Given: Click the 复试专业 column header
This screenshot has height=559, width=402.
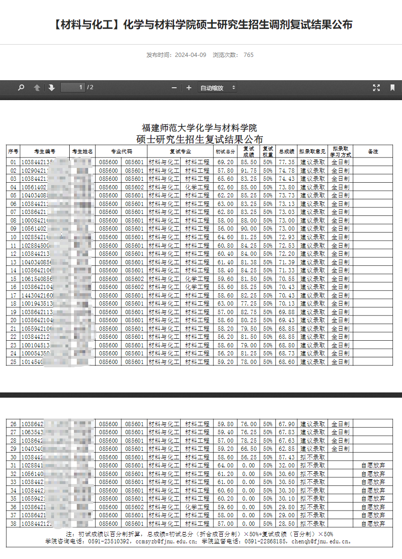Looking at the screenshot, I should [180, 151].
